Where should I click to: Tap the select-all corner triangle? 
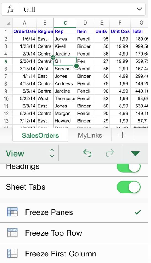[8, 23]
